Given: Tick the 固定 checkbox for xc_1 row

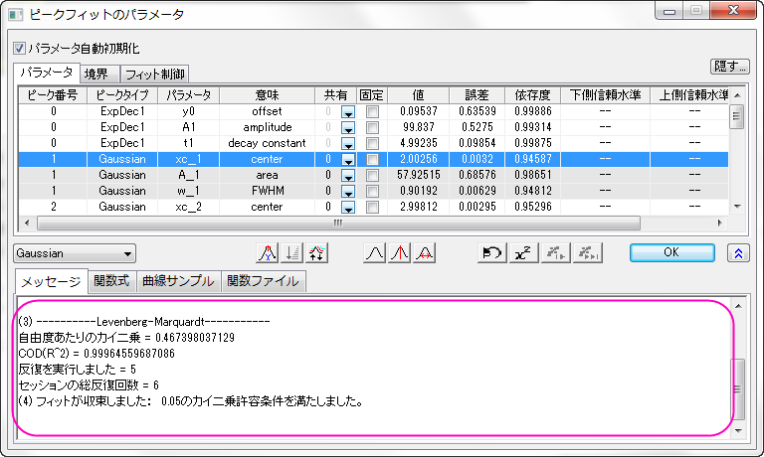Looking at the screenshot, I should 372,159.
